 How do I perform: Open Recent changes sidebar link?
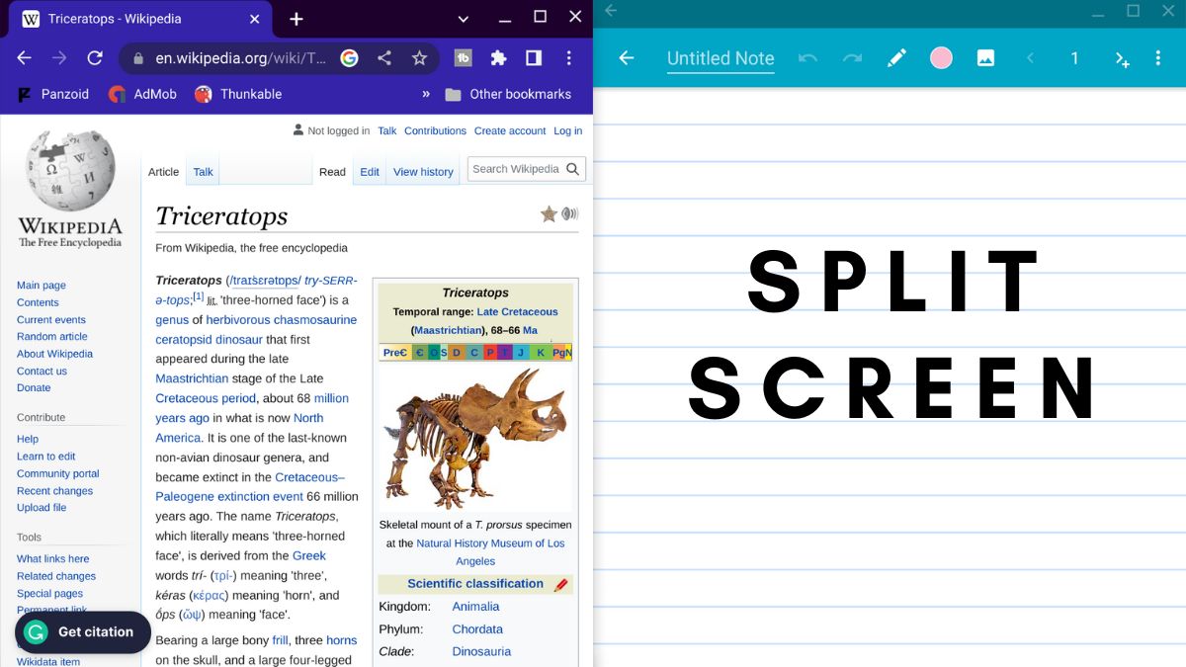(x=54, y=491)
